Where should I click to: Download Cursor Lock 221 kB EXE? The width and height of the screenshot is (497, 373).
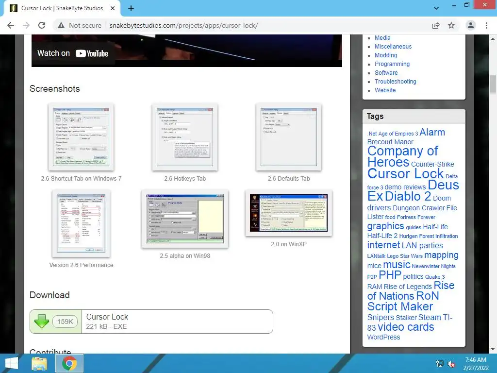pos(151,322)
